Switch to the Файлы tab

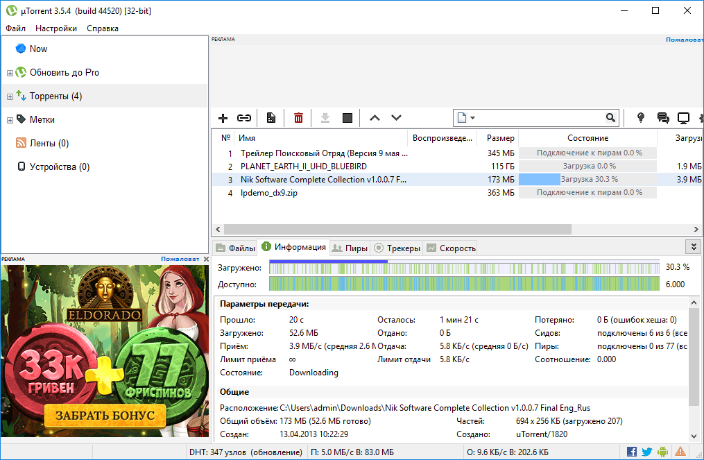[235, 248]
